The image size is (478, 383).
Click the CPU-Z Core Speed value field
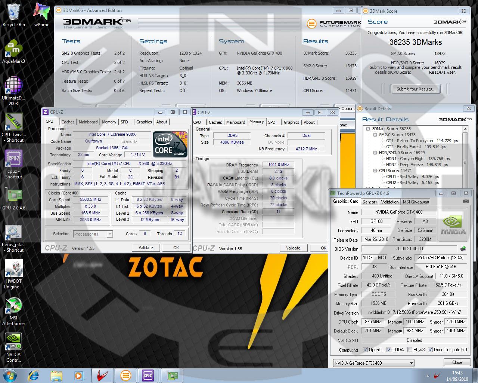[x=90, y=200]
